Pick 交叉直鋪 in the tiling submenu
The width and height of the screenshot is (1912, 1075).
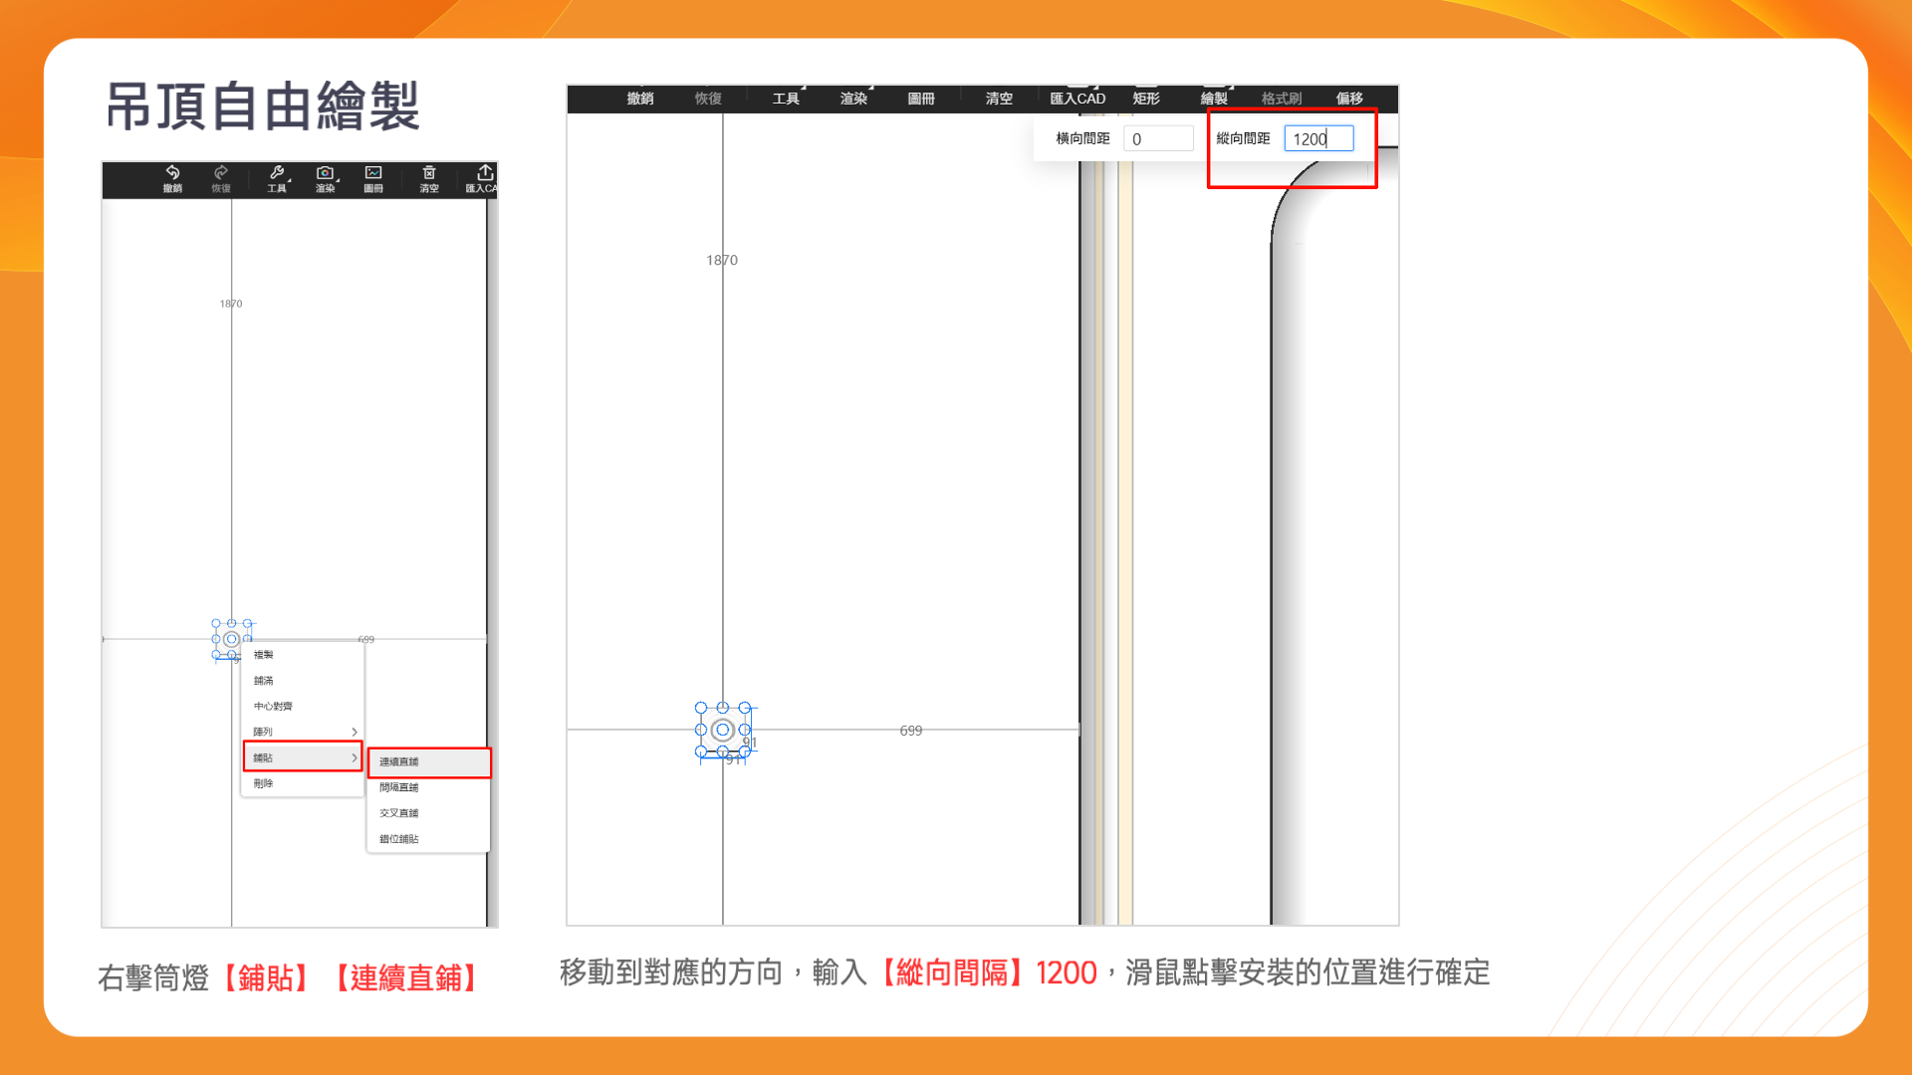point(399,813)
